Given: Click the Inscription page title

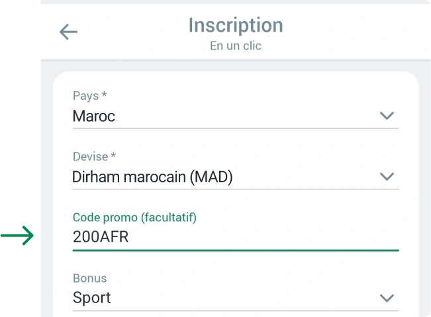Looking at the screenshot, I should tap(235, 25).
